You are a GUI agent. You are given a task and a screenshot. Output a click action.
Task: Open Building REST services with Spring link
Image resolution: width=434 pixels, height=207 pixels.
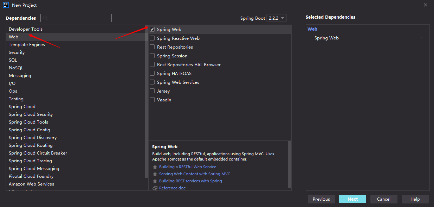190,181
